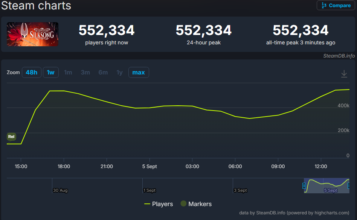The height and width of the screenshot is (220, 357).
Task: Click the 30 Aug navigator label
Action: coord(60,190)
